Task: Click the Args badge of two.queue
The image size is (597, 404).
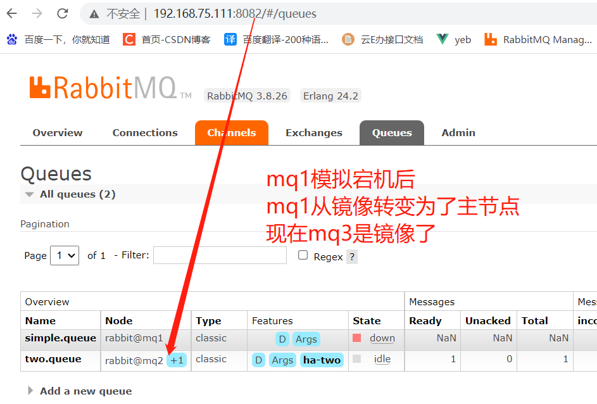Action: 282,360
